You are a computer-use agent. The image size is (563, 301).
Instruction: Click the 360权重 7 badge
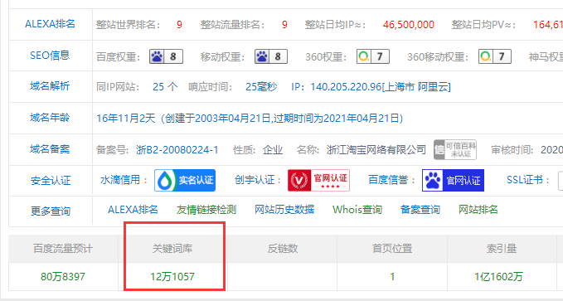tap(373, 56)
